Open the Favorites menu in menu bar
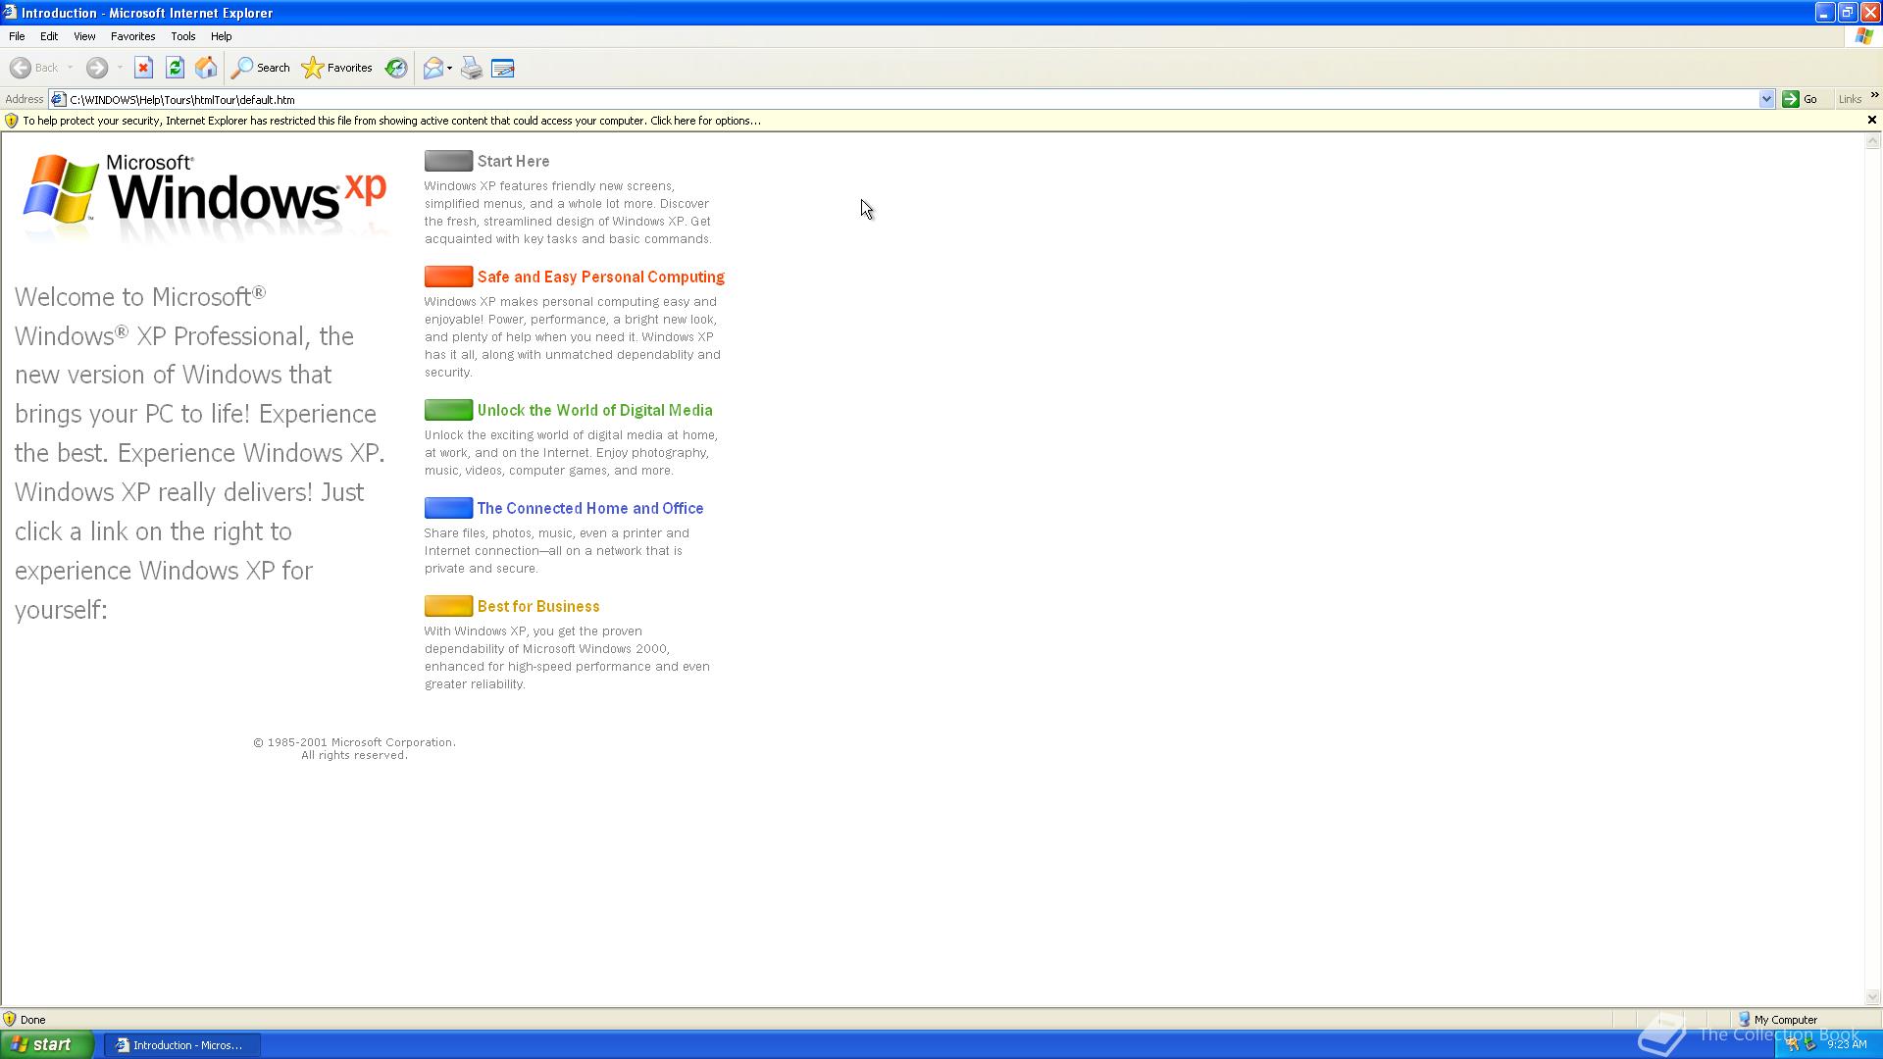Viewport: 1883px width, 1059px height. click(x=132, y=36)
